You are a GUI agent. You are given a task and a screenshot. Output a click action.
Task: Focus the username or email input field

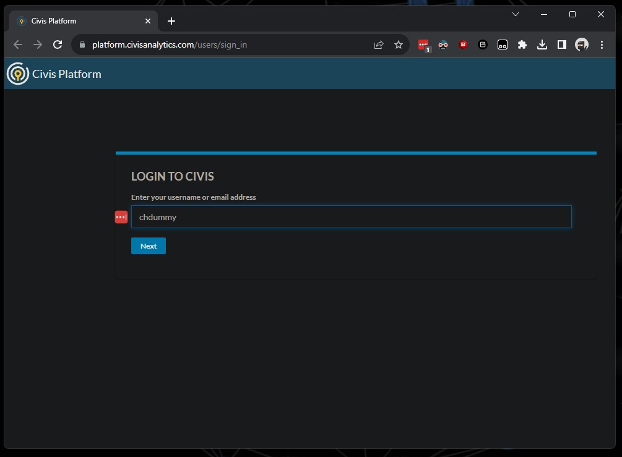352,217
